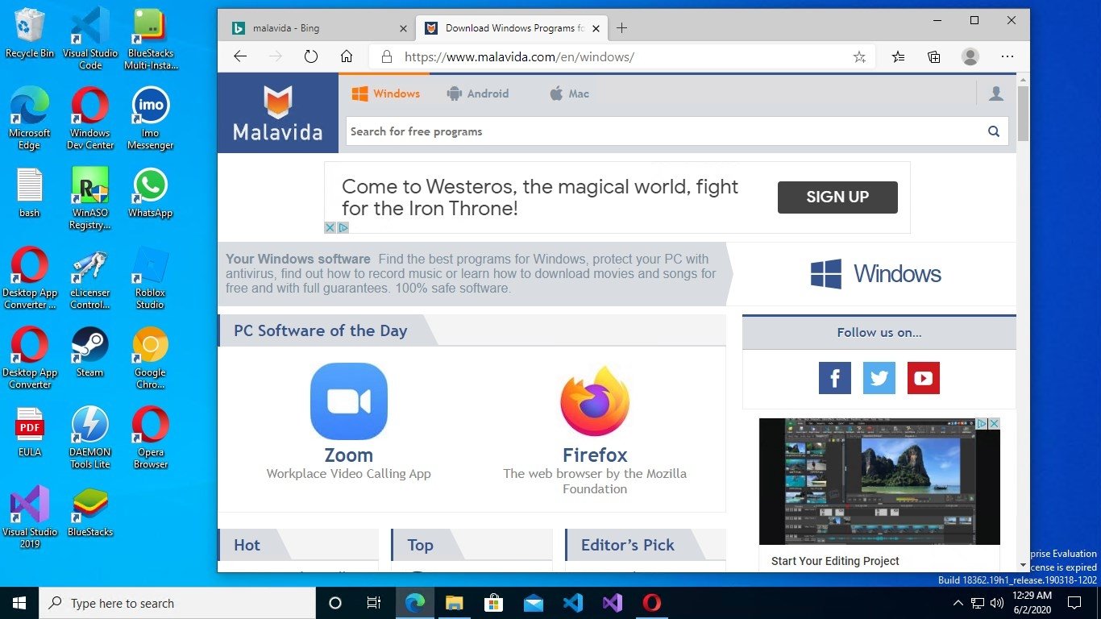
Task: Open the Recycle Bin desktop icon
Action: click(x=30, y=32)
